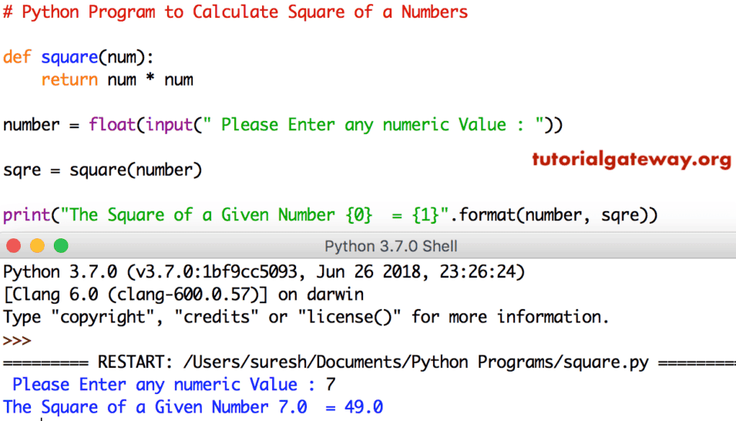The image size is (736, 421).
Task: Click the 'float' builtin in the number assignment
Action: coord(113,124)
